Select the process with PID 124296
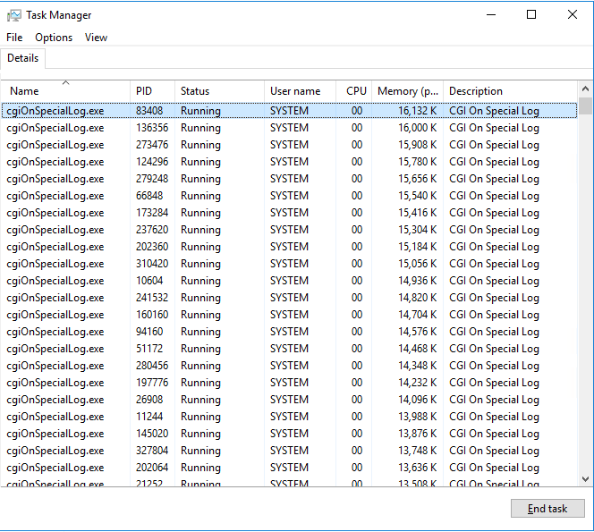The height and width of the screenshot is (532, 594). point(289,162)
